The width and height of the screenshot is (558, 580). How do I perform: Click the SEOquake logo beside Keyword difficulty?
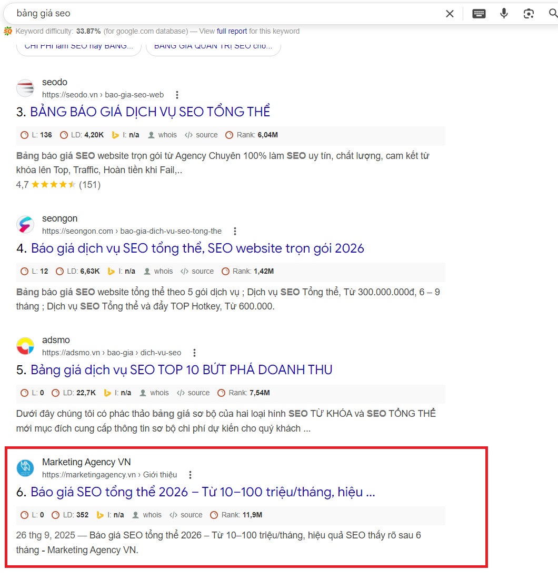click(x=8, y=32)
